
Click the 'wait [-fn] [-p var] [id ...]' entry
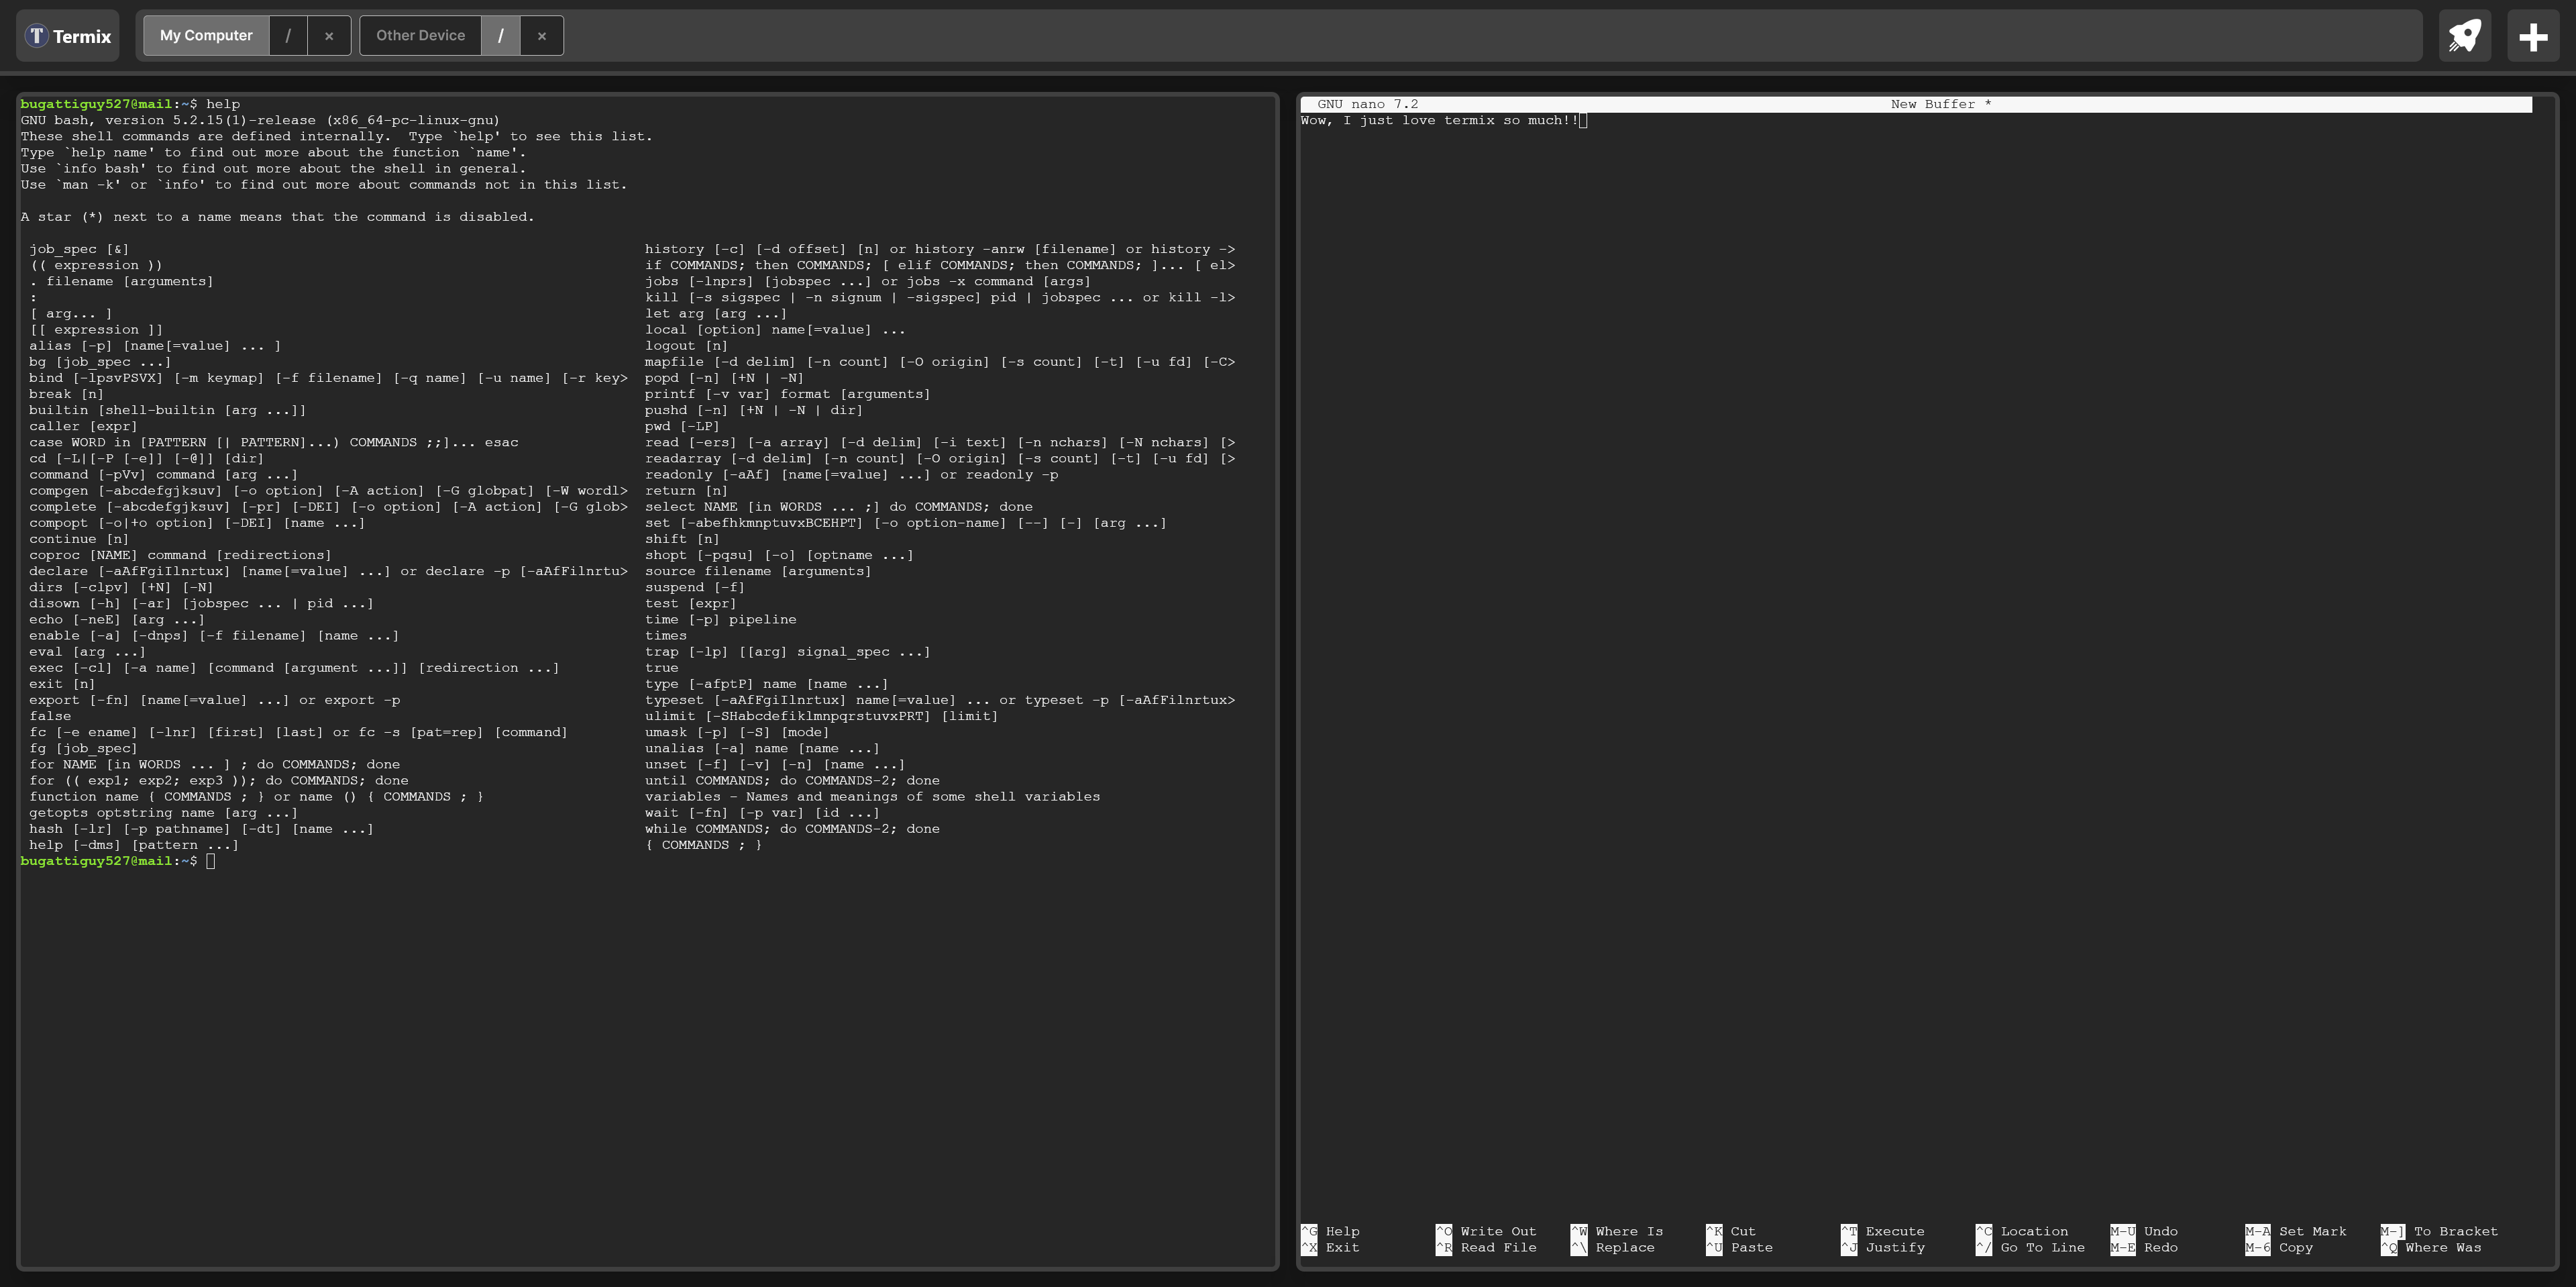(762, 813)
